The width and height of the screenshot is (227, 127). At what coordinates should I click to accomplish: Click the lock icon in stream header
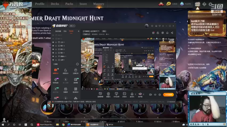(158, 33)
